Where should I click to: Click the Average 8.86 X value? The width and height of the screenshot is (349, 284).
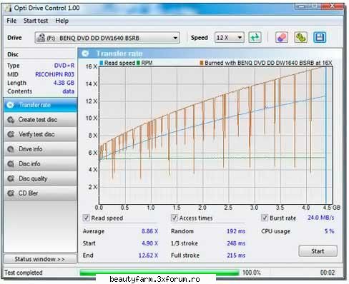pyautogui.click(x=149, y=231)
